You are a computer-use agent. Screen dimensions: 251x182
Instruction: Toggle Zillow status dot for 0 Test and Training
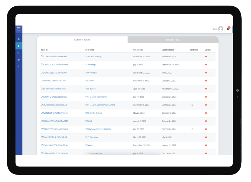(206, 56)
